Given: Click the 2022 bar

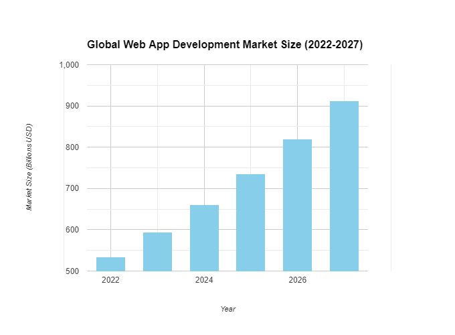Looking at the screenshot, I should coord(110,264).
